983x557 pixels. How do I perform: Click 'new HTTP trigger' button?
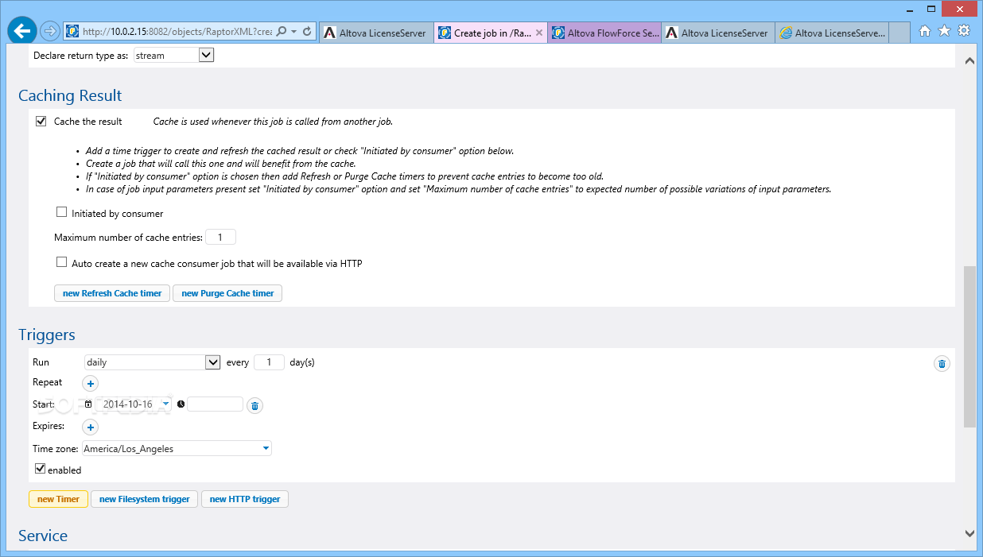click(245, 499)
